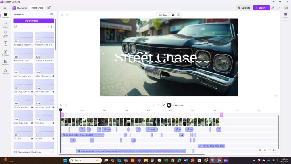The image size is (291, 164).
Task: Open the Captions panel
Action: (285, 15)
